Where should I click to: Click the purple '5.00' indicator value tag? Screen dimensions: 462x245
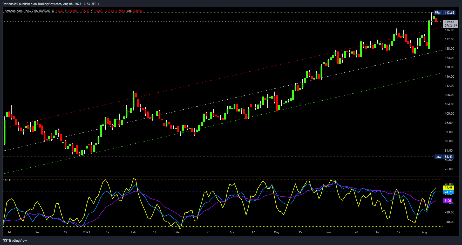448,201
